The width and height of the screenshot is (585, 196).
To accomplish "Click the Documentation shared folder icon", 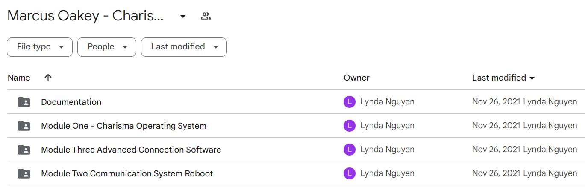I will point(24,102).
